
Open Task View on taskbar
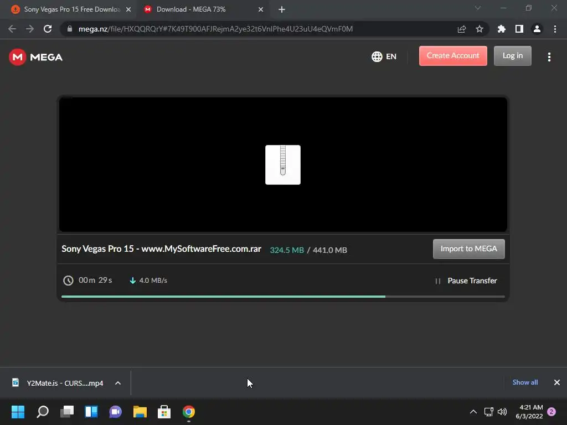click(x=67, y=412)
